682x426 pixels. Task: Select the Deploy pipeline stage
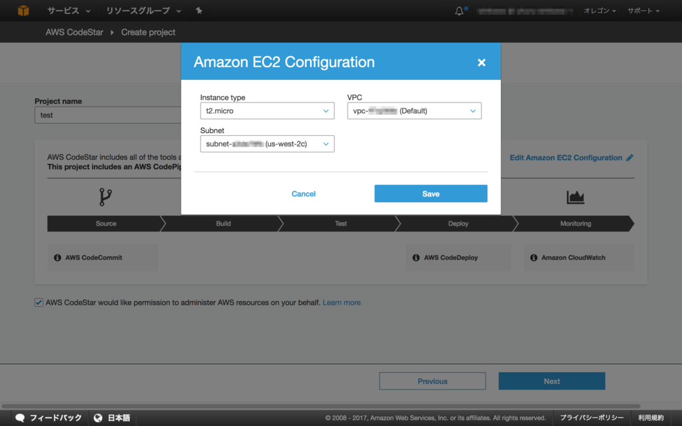pos(458,224)
